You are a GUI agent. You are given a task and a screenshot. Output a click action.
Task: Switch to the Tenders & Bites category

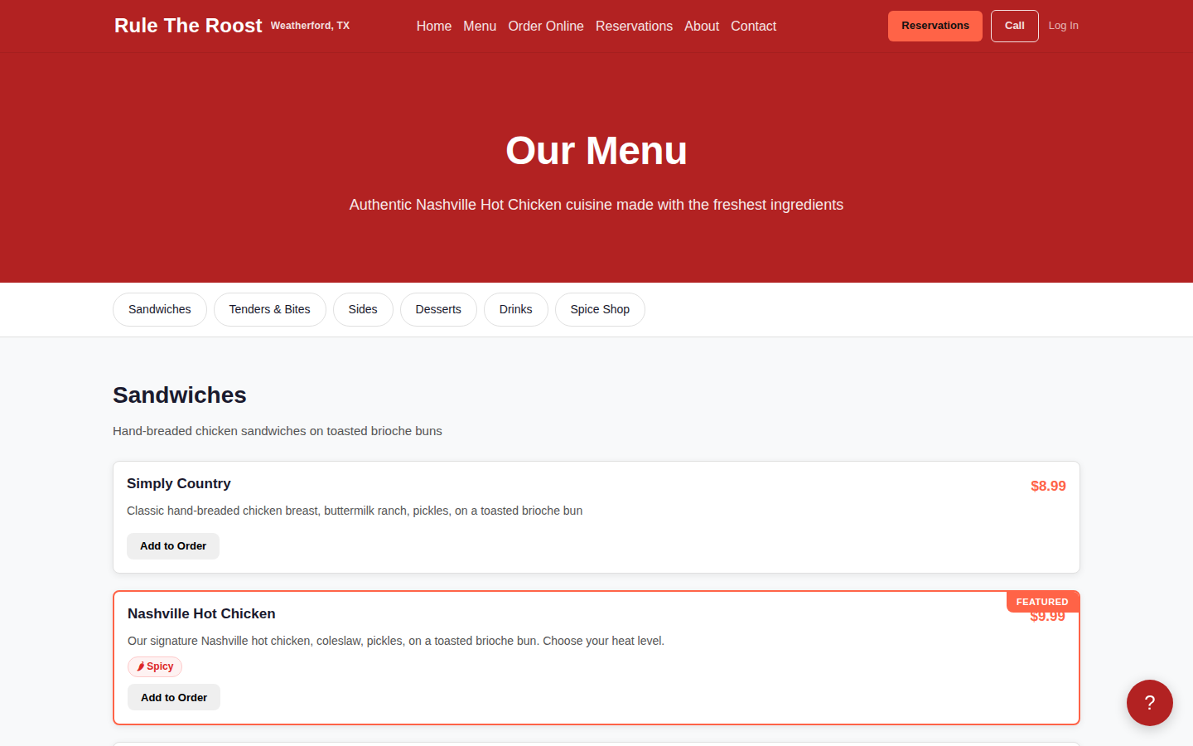pyautogui.click(x=269, y=309)
